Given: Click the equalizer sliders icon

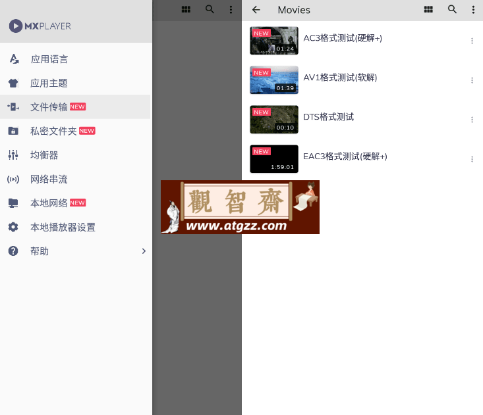Looking at the screenshot, I should click(13, 155).
